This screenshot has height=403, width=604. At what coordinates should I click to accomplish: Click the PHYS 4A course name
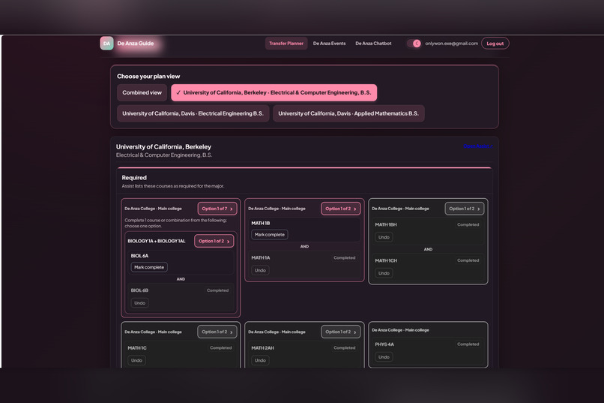point(384,344)
